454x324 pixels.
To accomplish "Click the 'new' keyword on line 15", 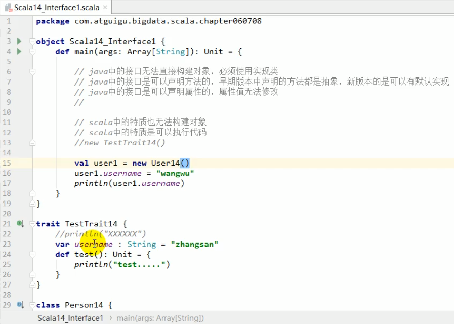I will tap(139, 163).
